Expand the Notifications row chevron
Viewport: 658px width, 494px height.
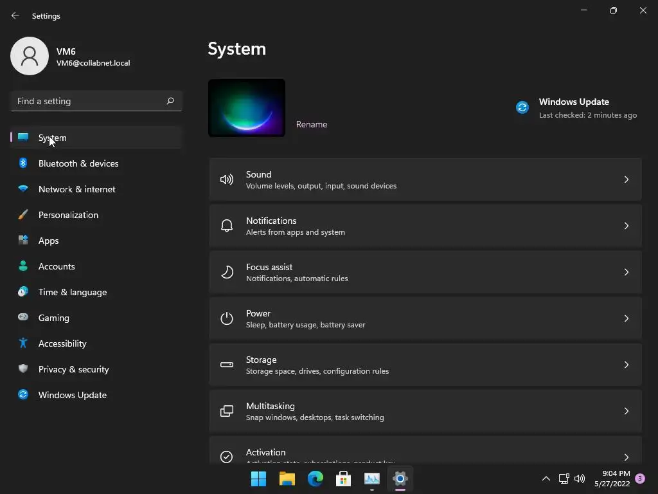(x=626, y=226)
